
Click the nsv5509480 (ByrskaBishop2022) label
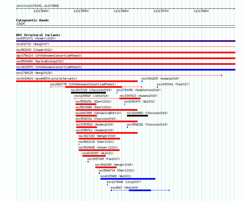pyautogui.click(x=40, y=61)
